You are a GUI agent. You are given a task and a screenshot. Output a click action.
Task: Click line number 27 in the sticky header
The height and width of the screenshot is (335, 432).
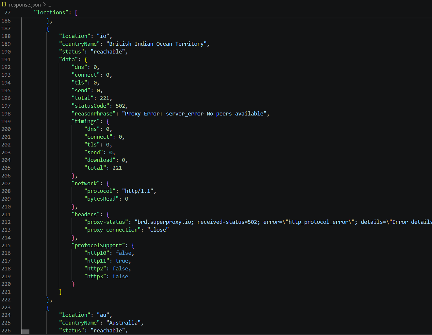(8, 13)
